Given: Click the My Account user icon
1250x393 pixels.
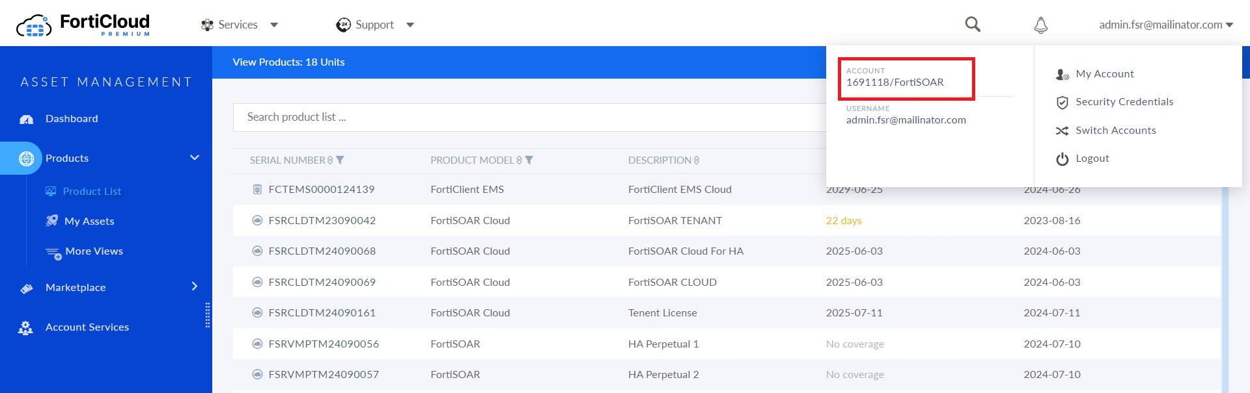Looking at the screenshot, I should [x=1062, y=74].
